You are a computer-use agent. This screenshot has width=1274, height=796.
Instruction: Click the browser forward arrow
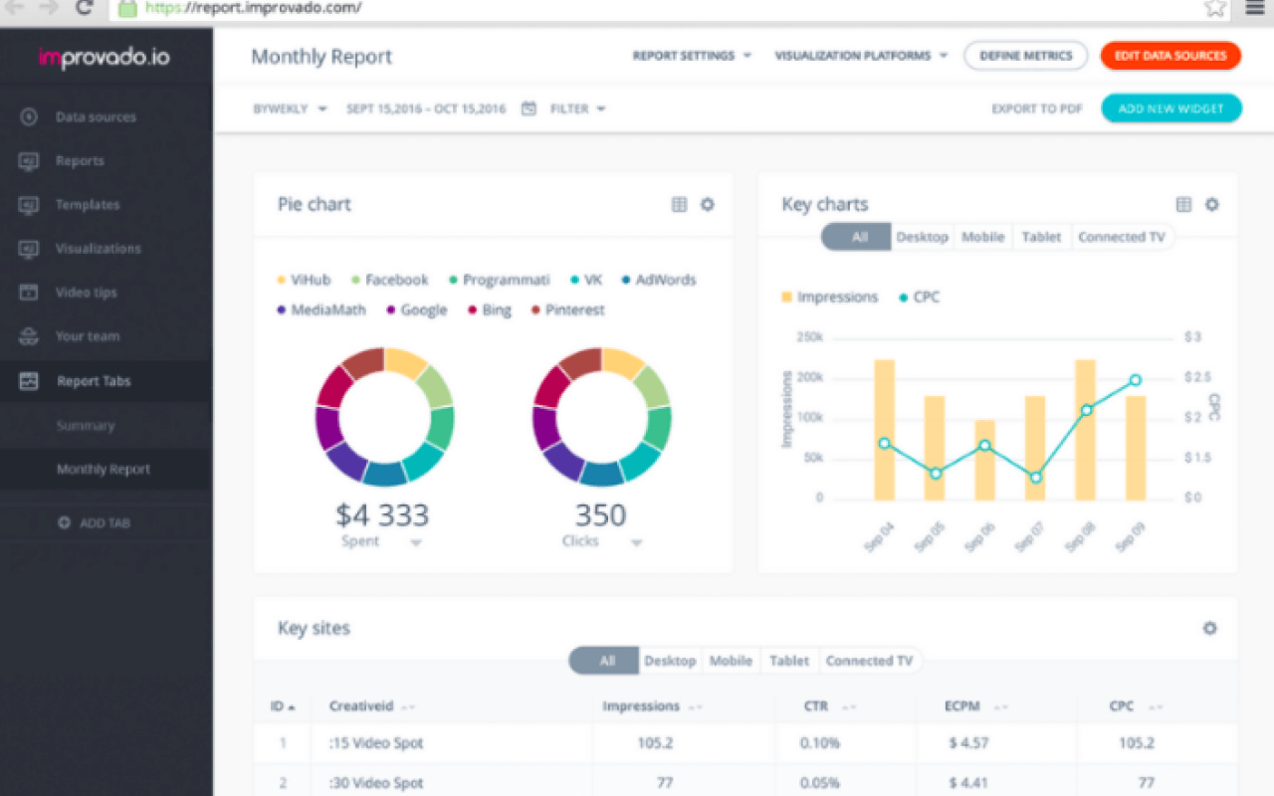(x=48, y=7)
